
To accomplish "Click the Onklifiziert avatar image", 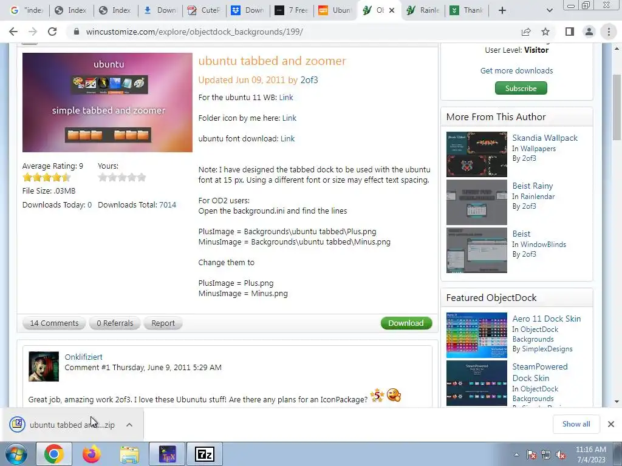I will coord(44,366).
